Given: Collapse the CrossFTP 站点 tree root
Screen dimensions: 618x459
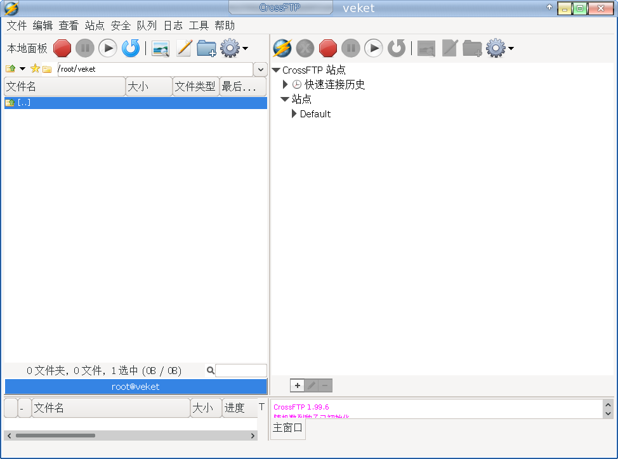Looking at the screenshot, I should pos(276,70).
